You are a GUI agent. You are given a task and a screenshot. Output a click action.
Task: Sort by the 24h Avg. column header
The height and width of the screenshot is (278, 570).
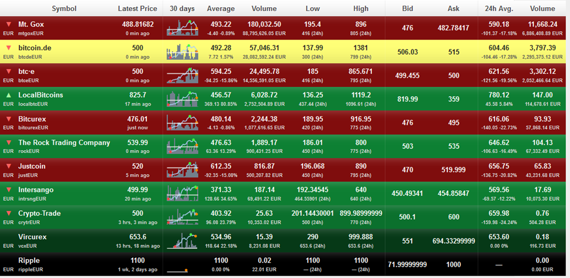(499, 8)
